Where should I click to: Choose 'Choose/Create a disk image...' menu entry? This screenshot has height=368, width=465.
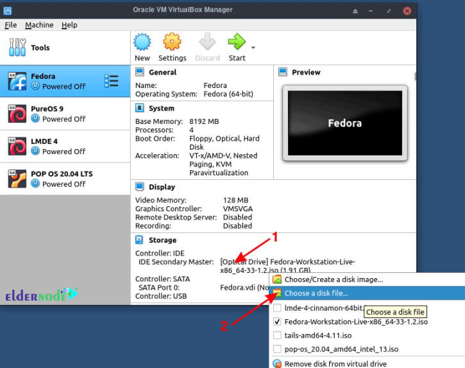coord(368,279)
